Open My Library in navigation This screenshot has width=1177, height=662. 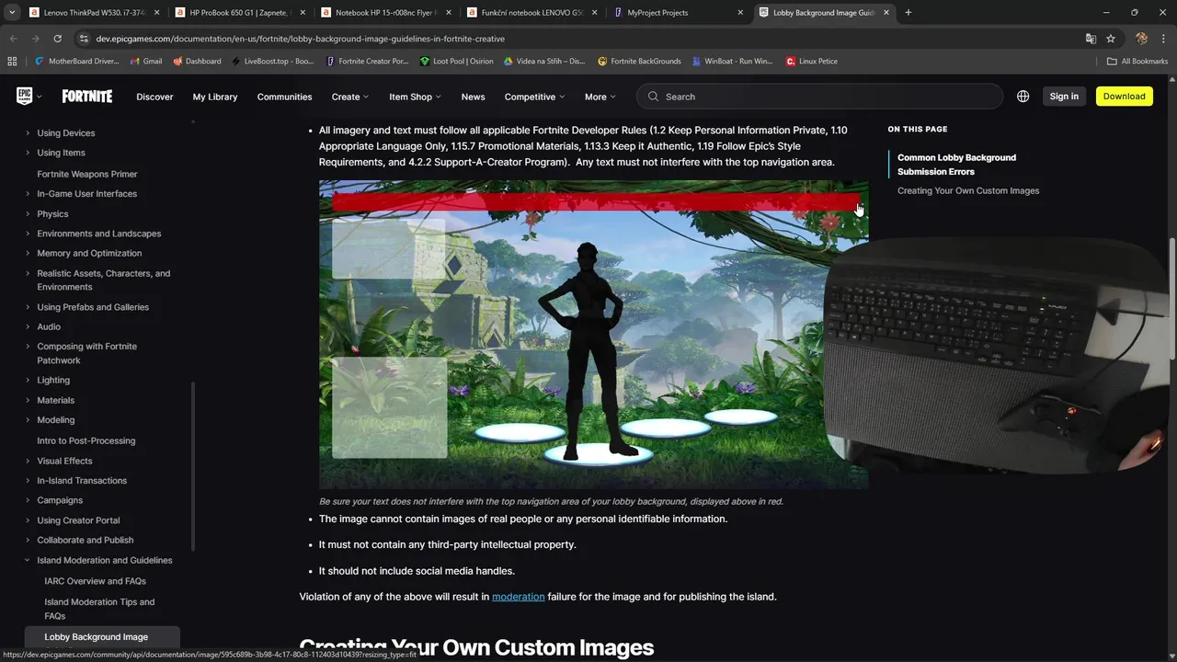[215, 97]
